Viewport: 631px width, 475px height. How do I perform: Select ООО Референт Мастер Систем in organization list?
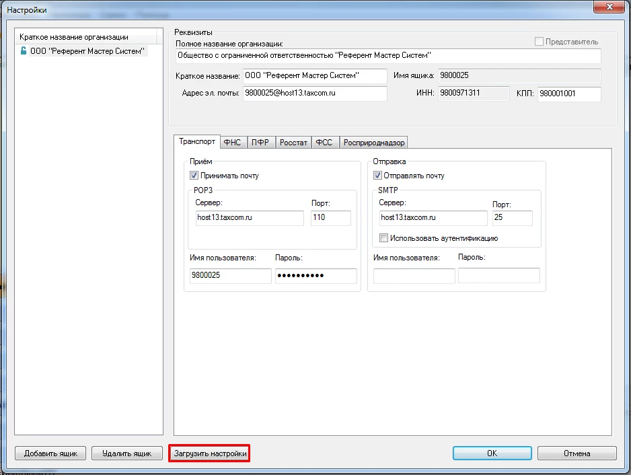point(88,50)
